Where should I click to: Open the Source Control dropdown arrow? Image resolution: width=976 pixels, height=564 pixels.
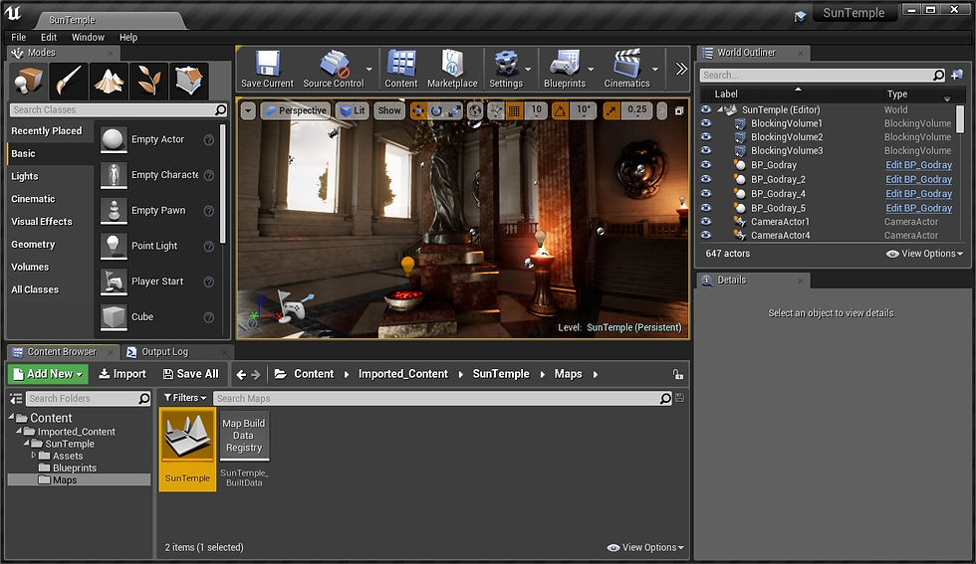369,69
